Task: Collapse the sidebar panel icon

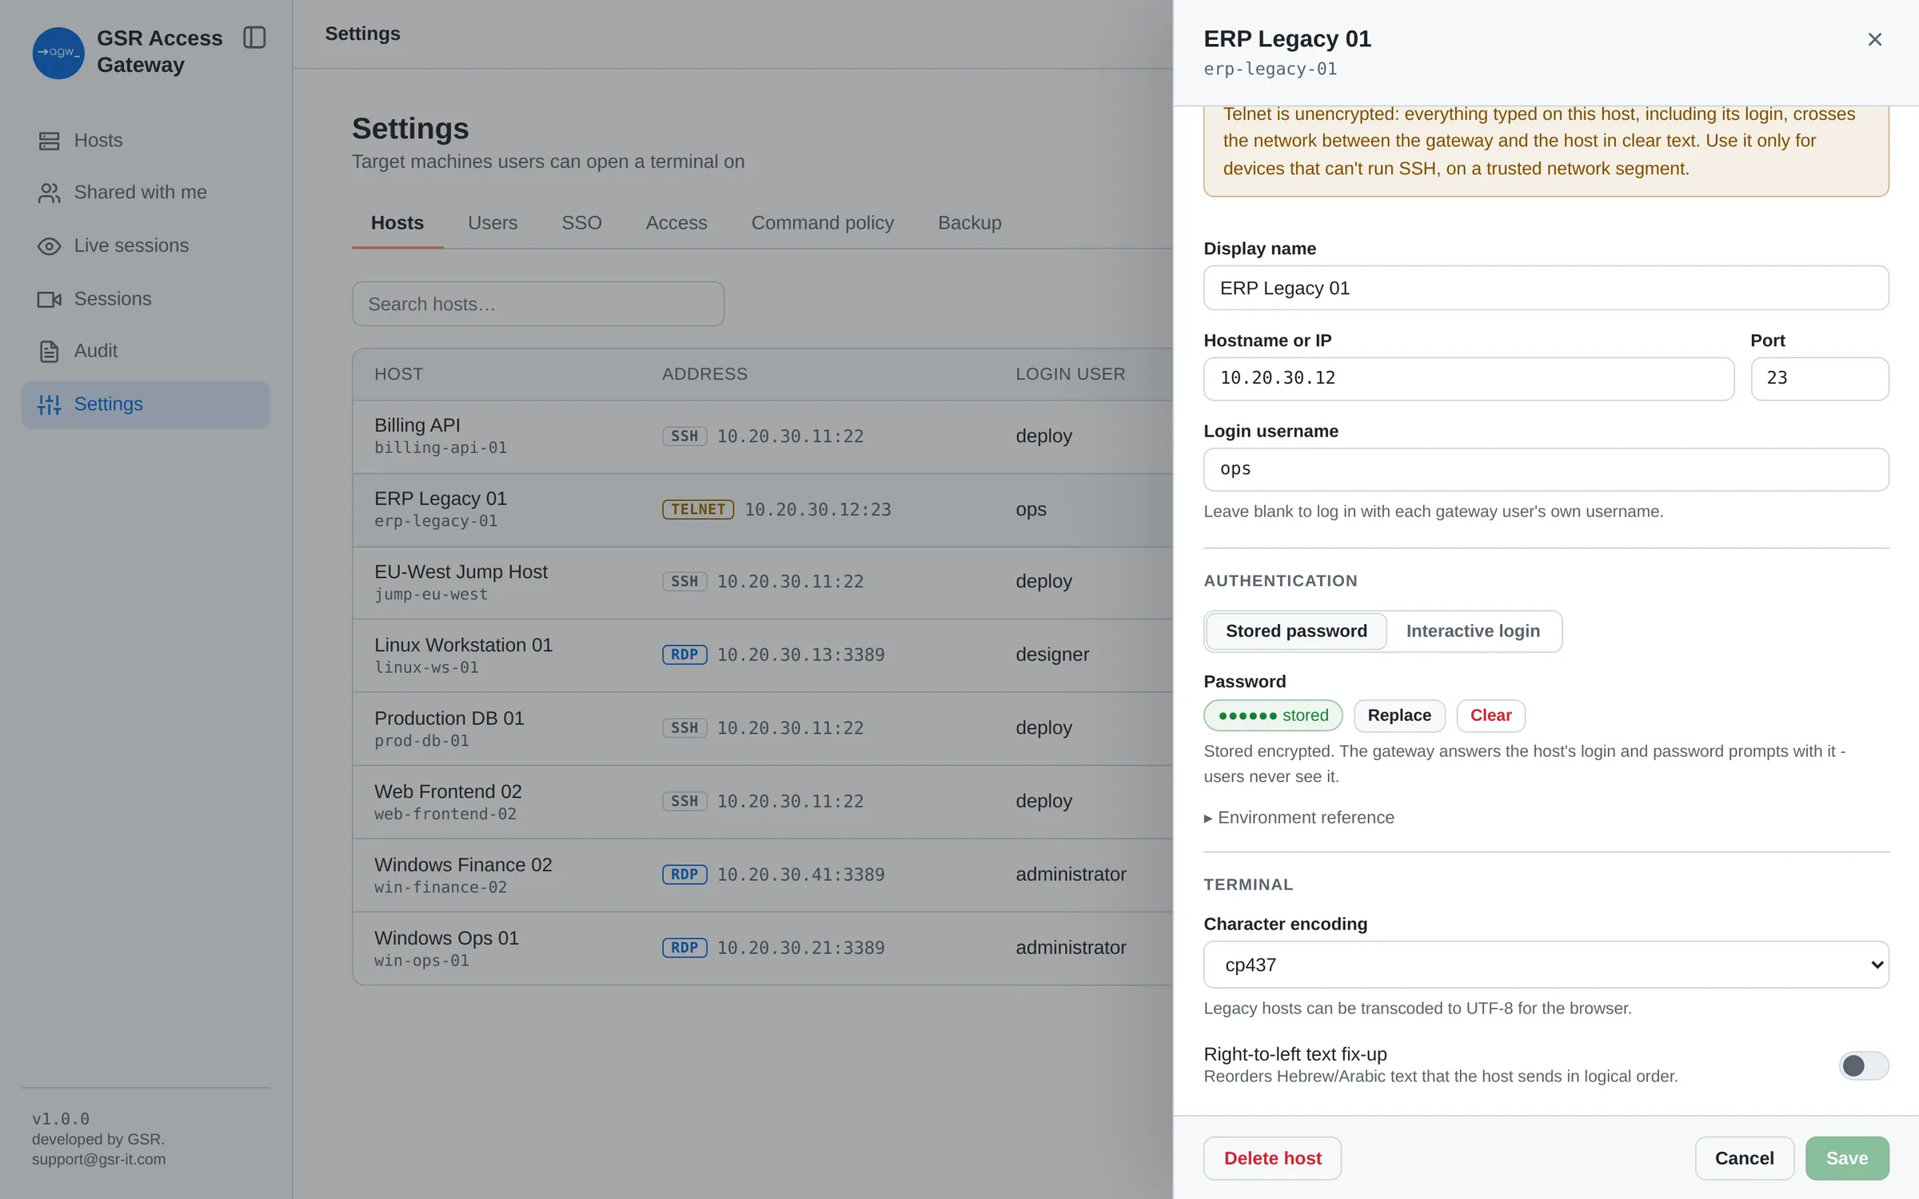Action: (254, 38)
